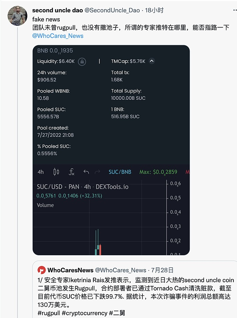Image resolution: width=237 pixels, height=318 pixels.
Task: Open the candlestick chart type icon
Action: click(x=56, y=172)
